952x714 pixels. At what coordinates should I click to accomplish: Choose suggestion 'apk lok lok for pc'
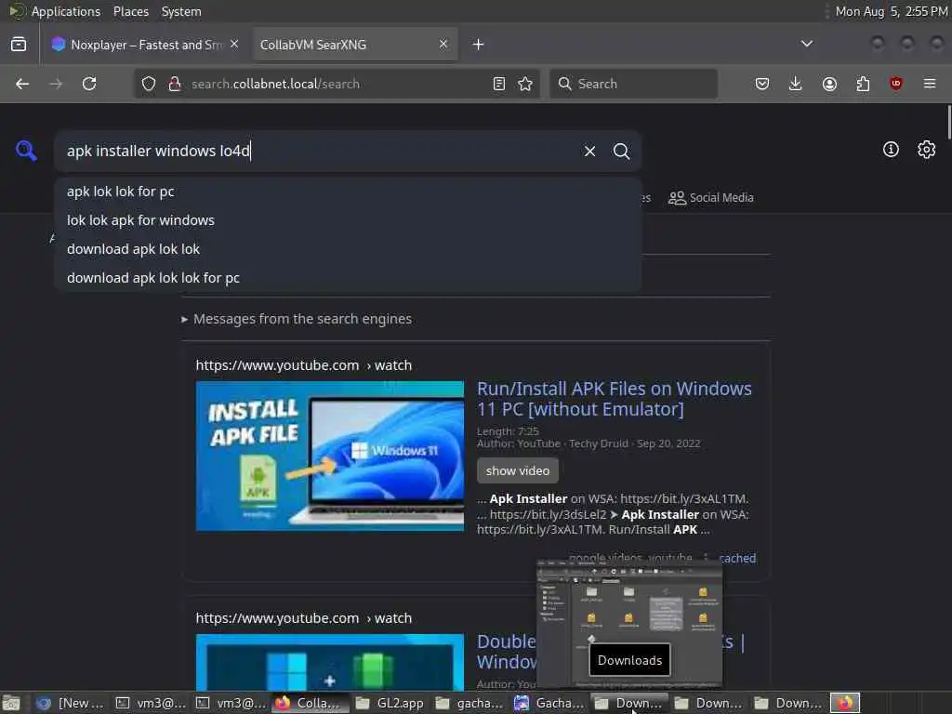pos(349,192)
